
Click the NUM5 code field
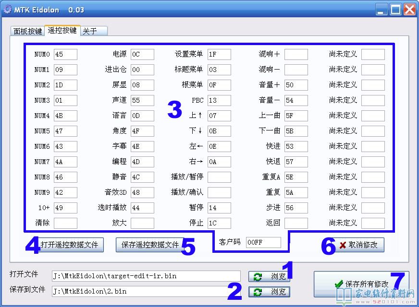(x=65, y=131)
